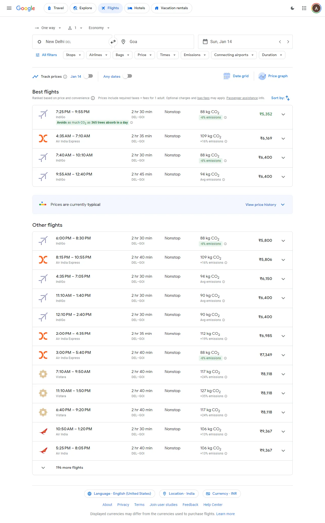Click the Google logo
The image size is (325, 523).
(x=26, y=8)
